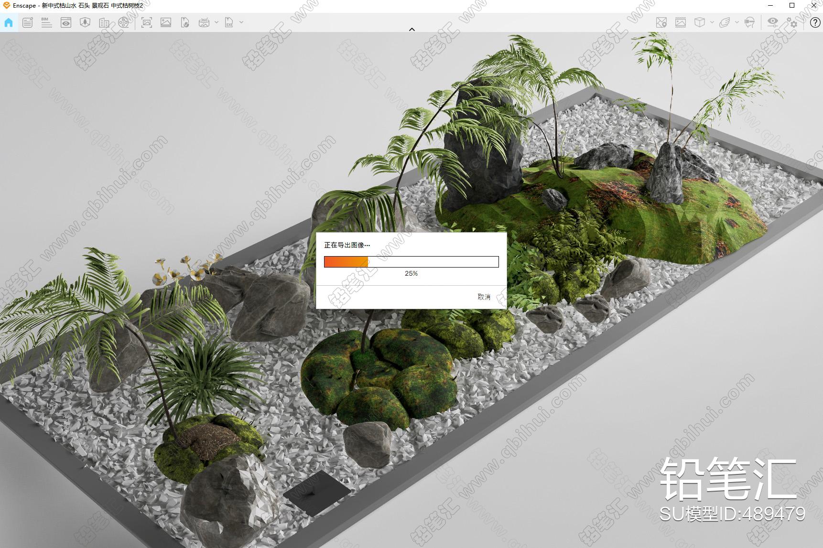Click the view cube projection icon
Image resolution: width=823 pixels, height=548 pixels.
700,22
